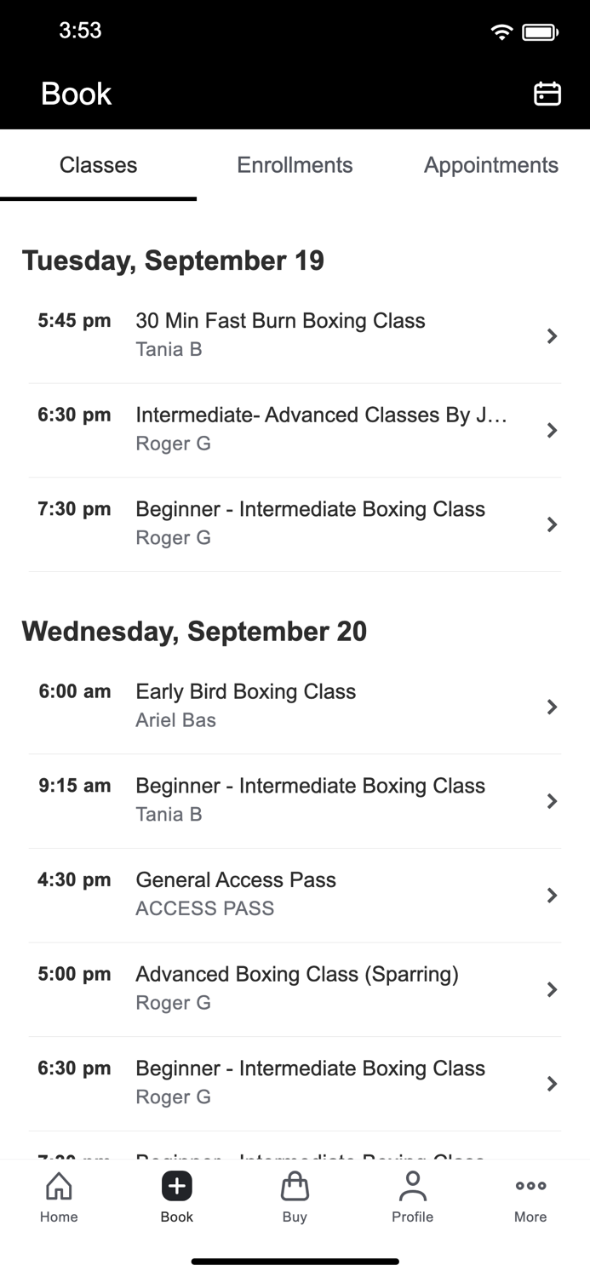Tap the home indicator bar at screen bottom

pos(295,1261)
